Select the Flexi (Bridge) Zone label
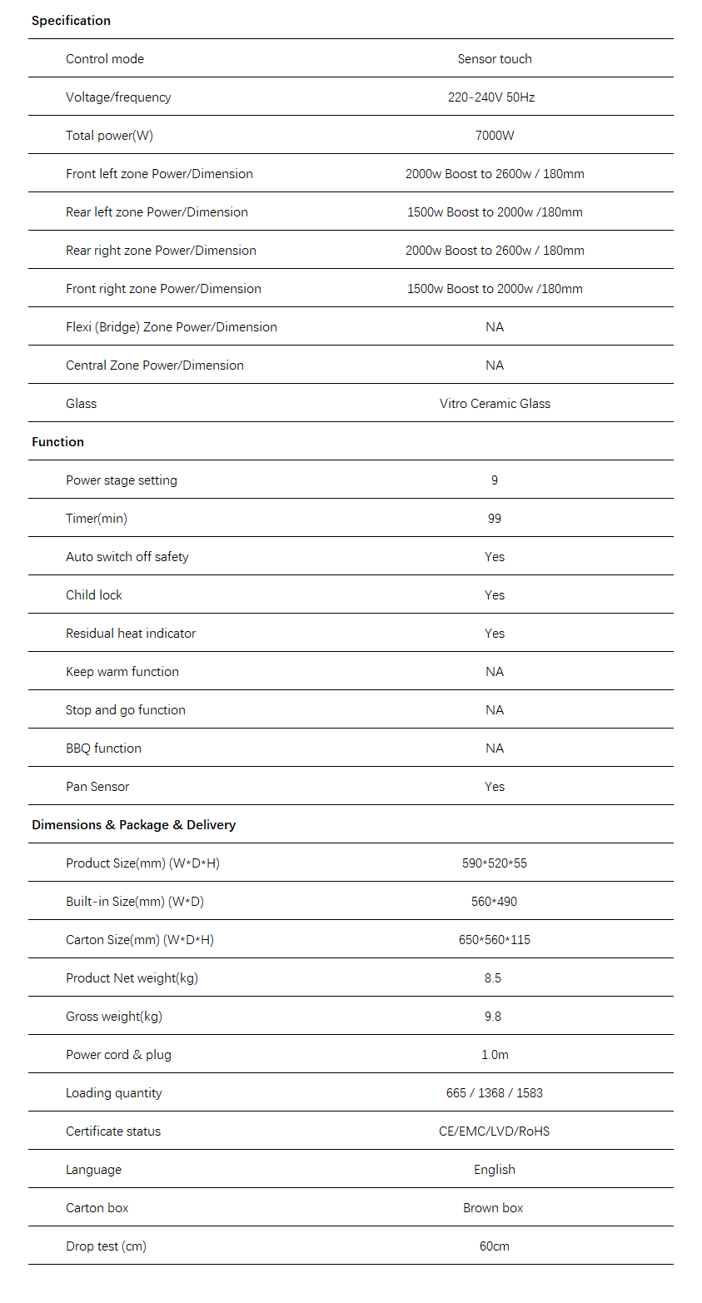The height and width of the screenshot is (1303, 702). (172, 327)
